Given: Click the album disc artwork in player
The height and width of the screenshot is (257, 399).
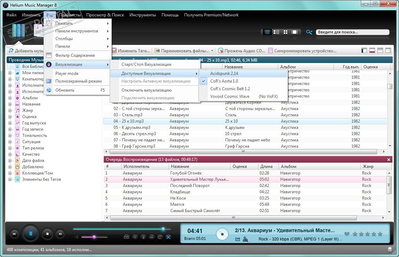Looking at the screenshot, I should 222,234.
